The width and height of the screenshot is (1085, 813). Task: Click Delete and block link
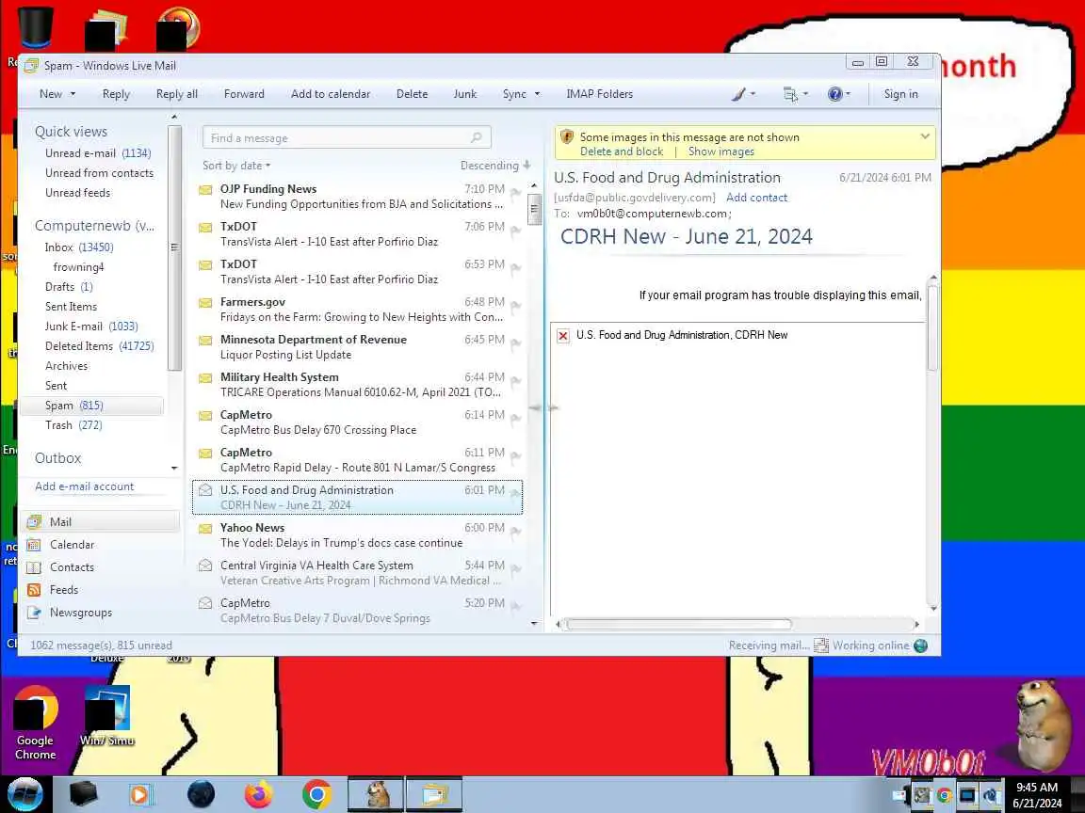point(622,151)
